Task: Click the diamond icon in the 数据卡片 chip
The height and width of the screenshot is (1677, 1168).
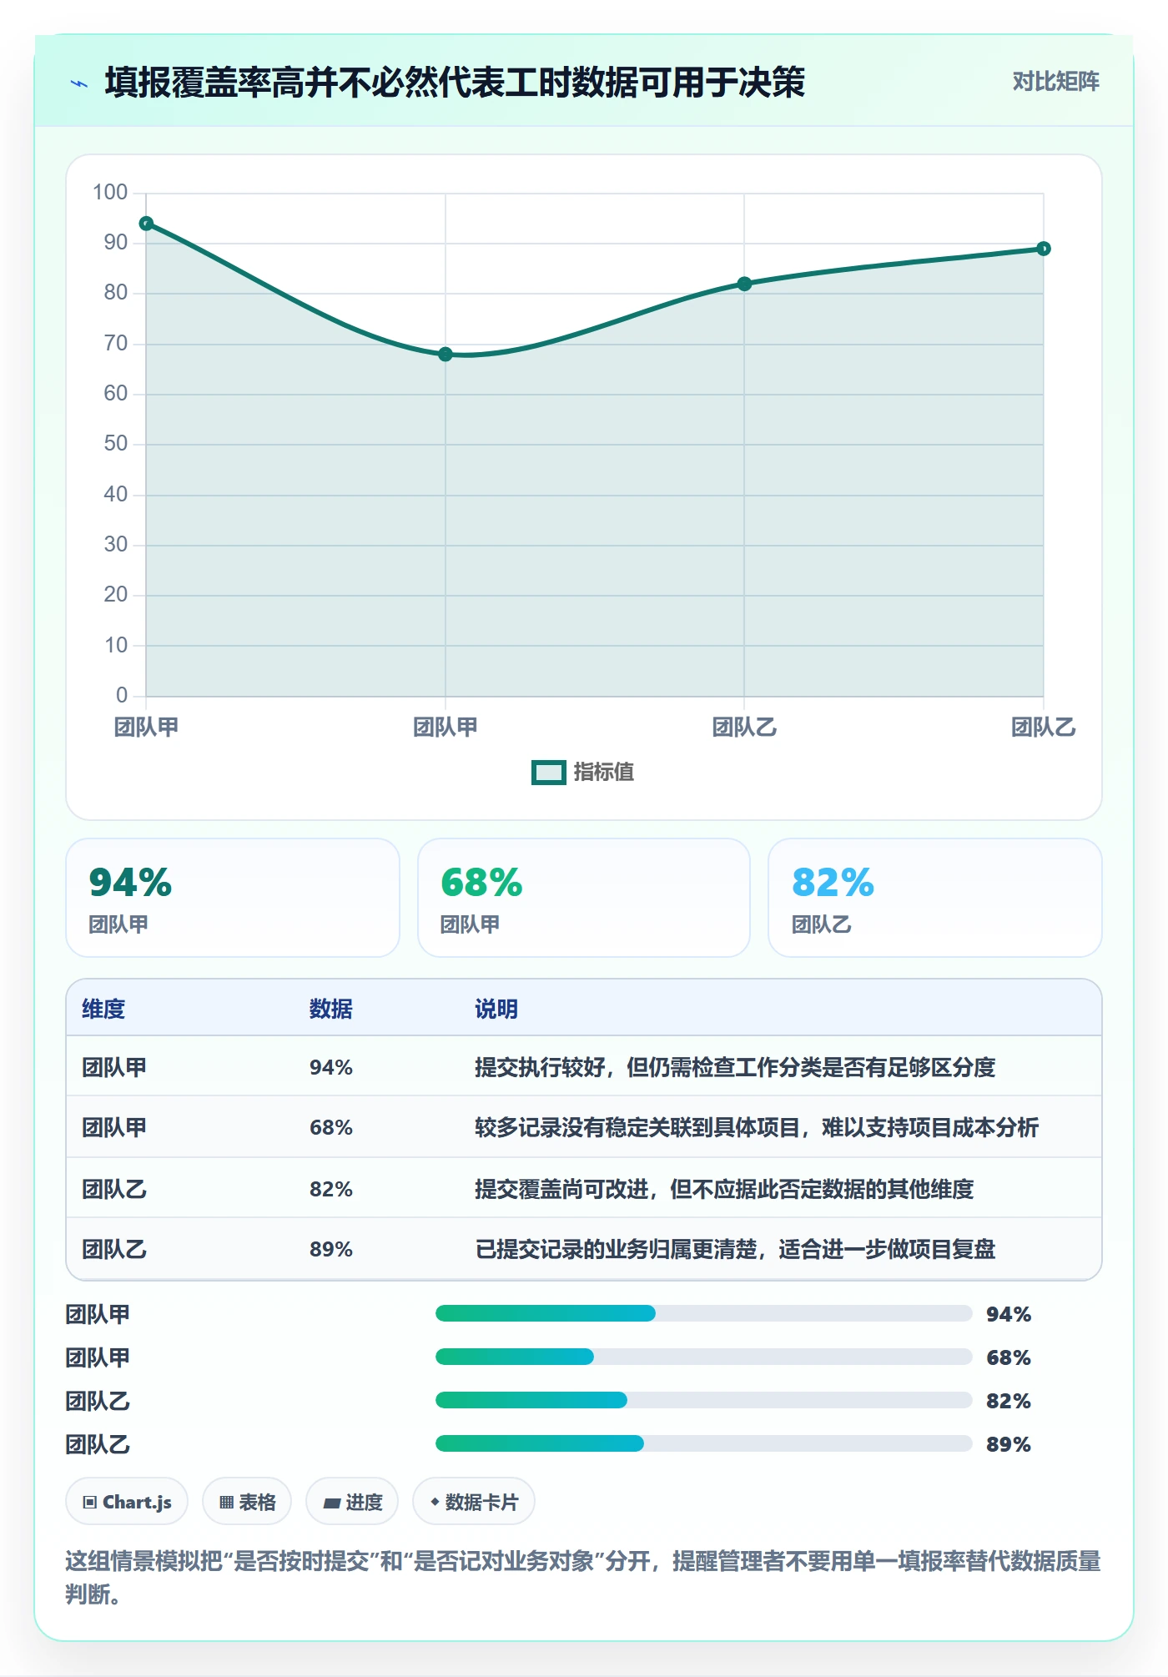Action: [435, 1502]
